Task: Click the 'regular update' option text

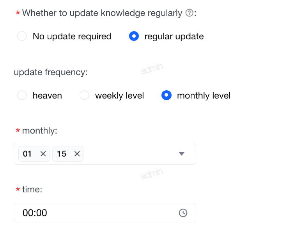Action: [174, 36]
